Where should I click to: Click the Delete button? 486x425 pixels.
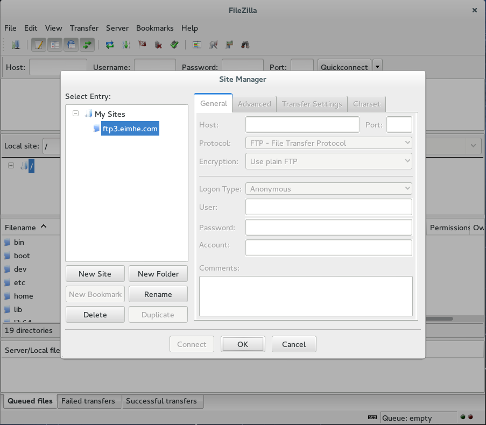(x=95, y=315)
